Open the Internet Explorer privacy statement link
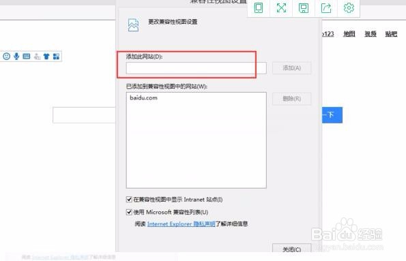Screen dimensions: 406x261 coord(181,224)
